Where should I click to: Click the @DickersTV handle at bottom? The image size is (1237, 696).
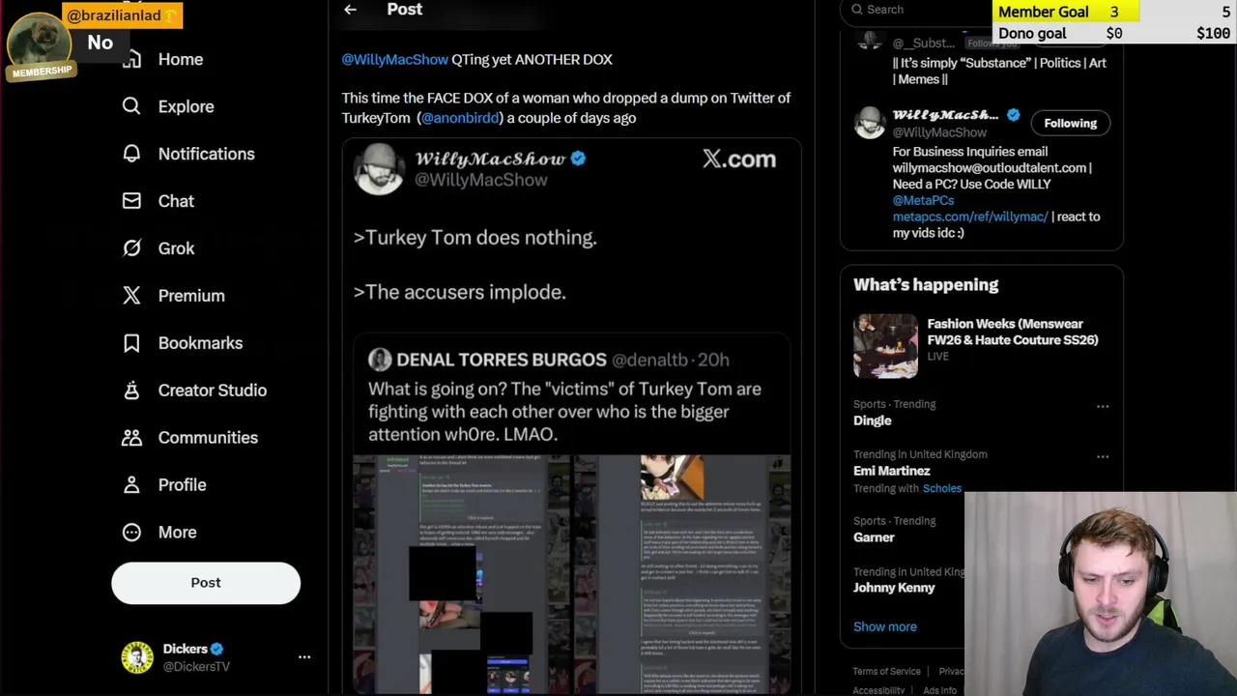coord(196,666)
